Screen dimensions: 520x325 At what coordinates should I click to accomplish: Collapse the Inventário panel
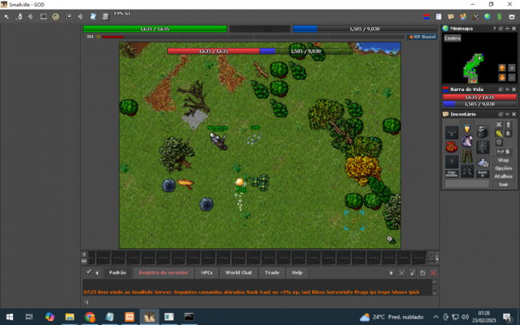[507, 114]
